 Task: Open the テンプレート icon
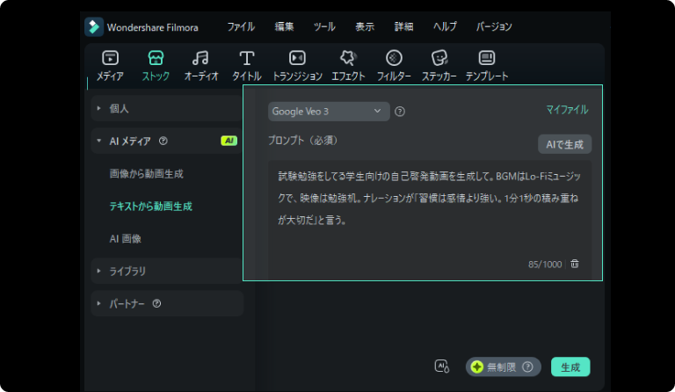tap(487, 58)
